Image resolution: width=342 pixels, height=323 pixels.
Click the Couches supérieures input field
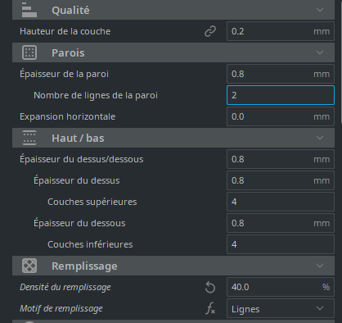(281, 202)
